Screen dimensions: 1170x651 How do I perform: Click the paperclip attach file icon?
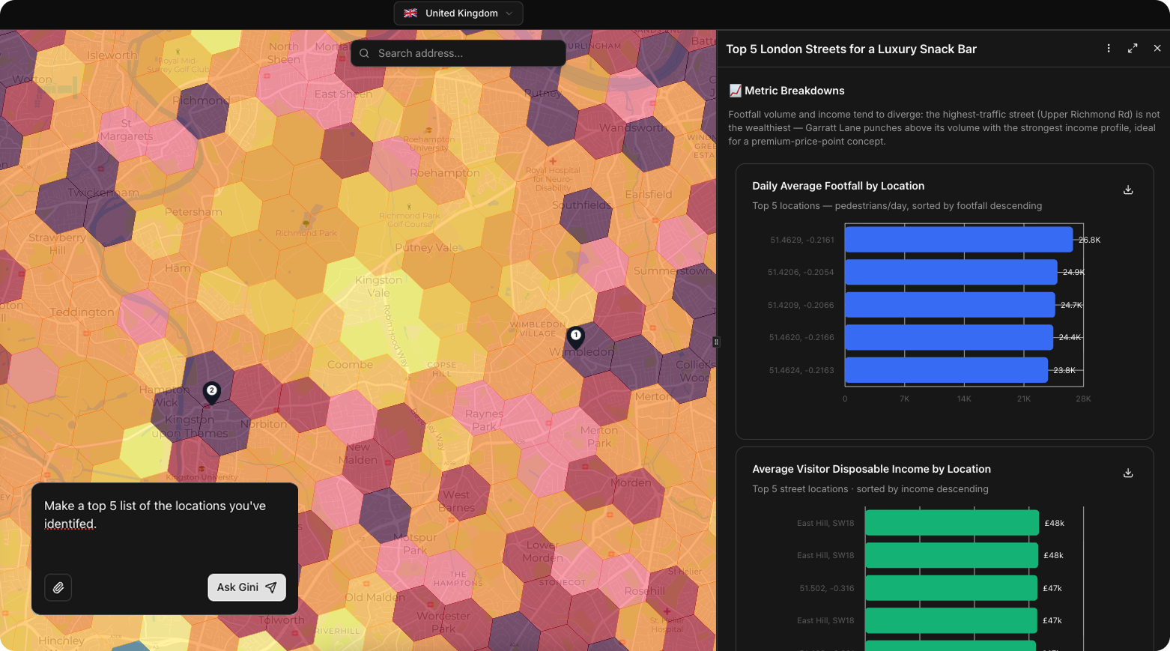pos(58,587)
